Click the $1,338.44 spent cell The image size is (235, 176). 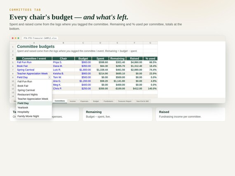click(100, 70)
